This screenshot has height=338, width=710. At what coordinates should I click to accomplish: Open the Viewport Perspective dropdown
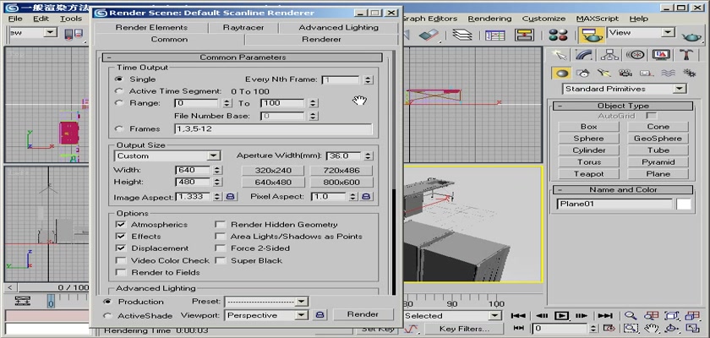click(x=266, y=315)
